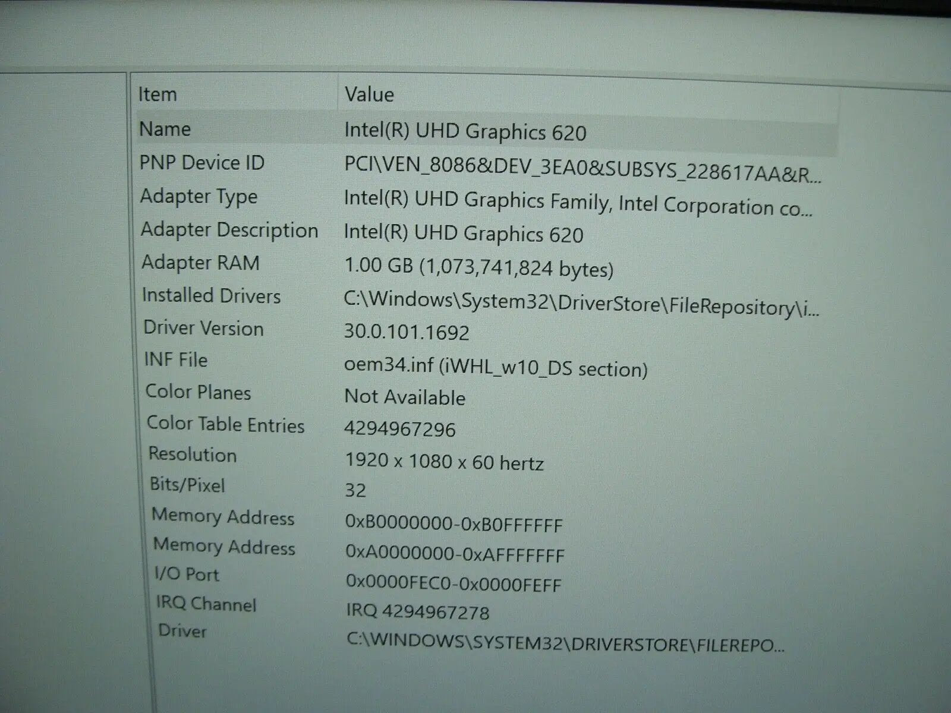Select the 0xB0000000-0xB0FFFFFF value
This screenshot has height=713, width=951.
tap(454, 523)
